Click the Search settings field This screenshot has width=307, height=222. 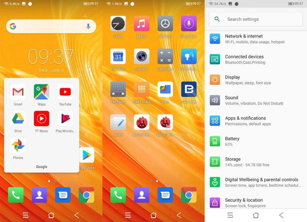(x=256, y=19)
